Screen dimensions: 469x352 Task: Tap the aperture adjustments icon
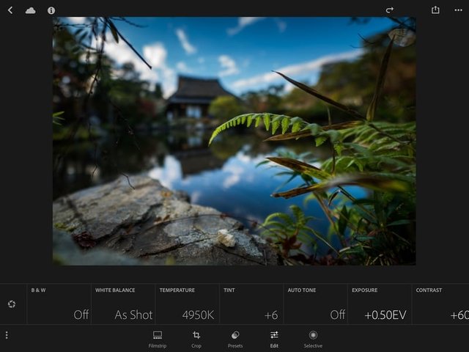pyautogui.click(x=12, y=304)
